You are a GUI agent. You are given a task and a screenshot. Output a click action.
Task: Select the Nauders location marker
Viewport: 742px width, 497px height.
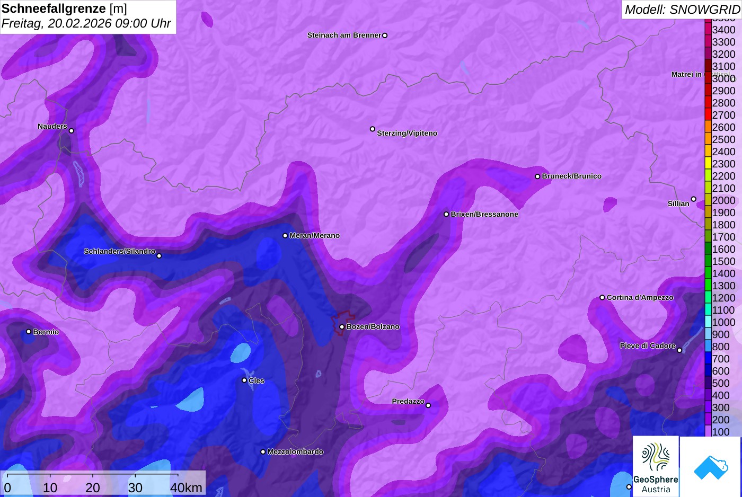click(72, 131)
